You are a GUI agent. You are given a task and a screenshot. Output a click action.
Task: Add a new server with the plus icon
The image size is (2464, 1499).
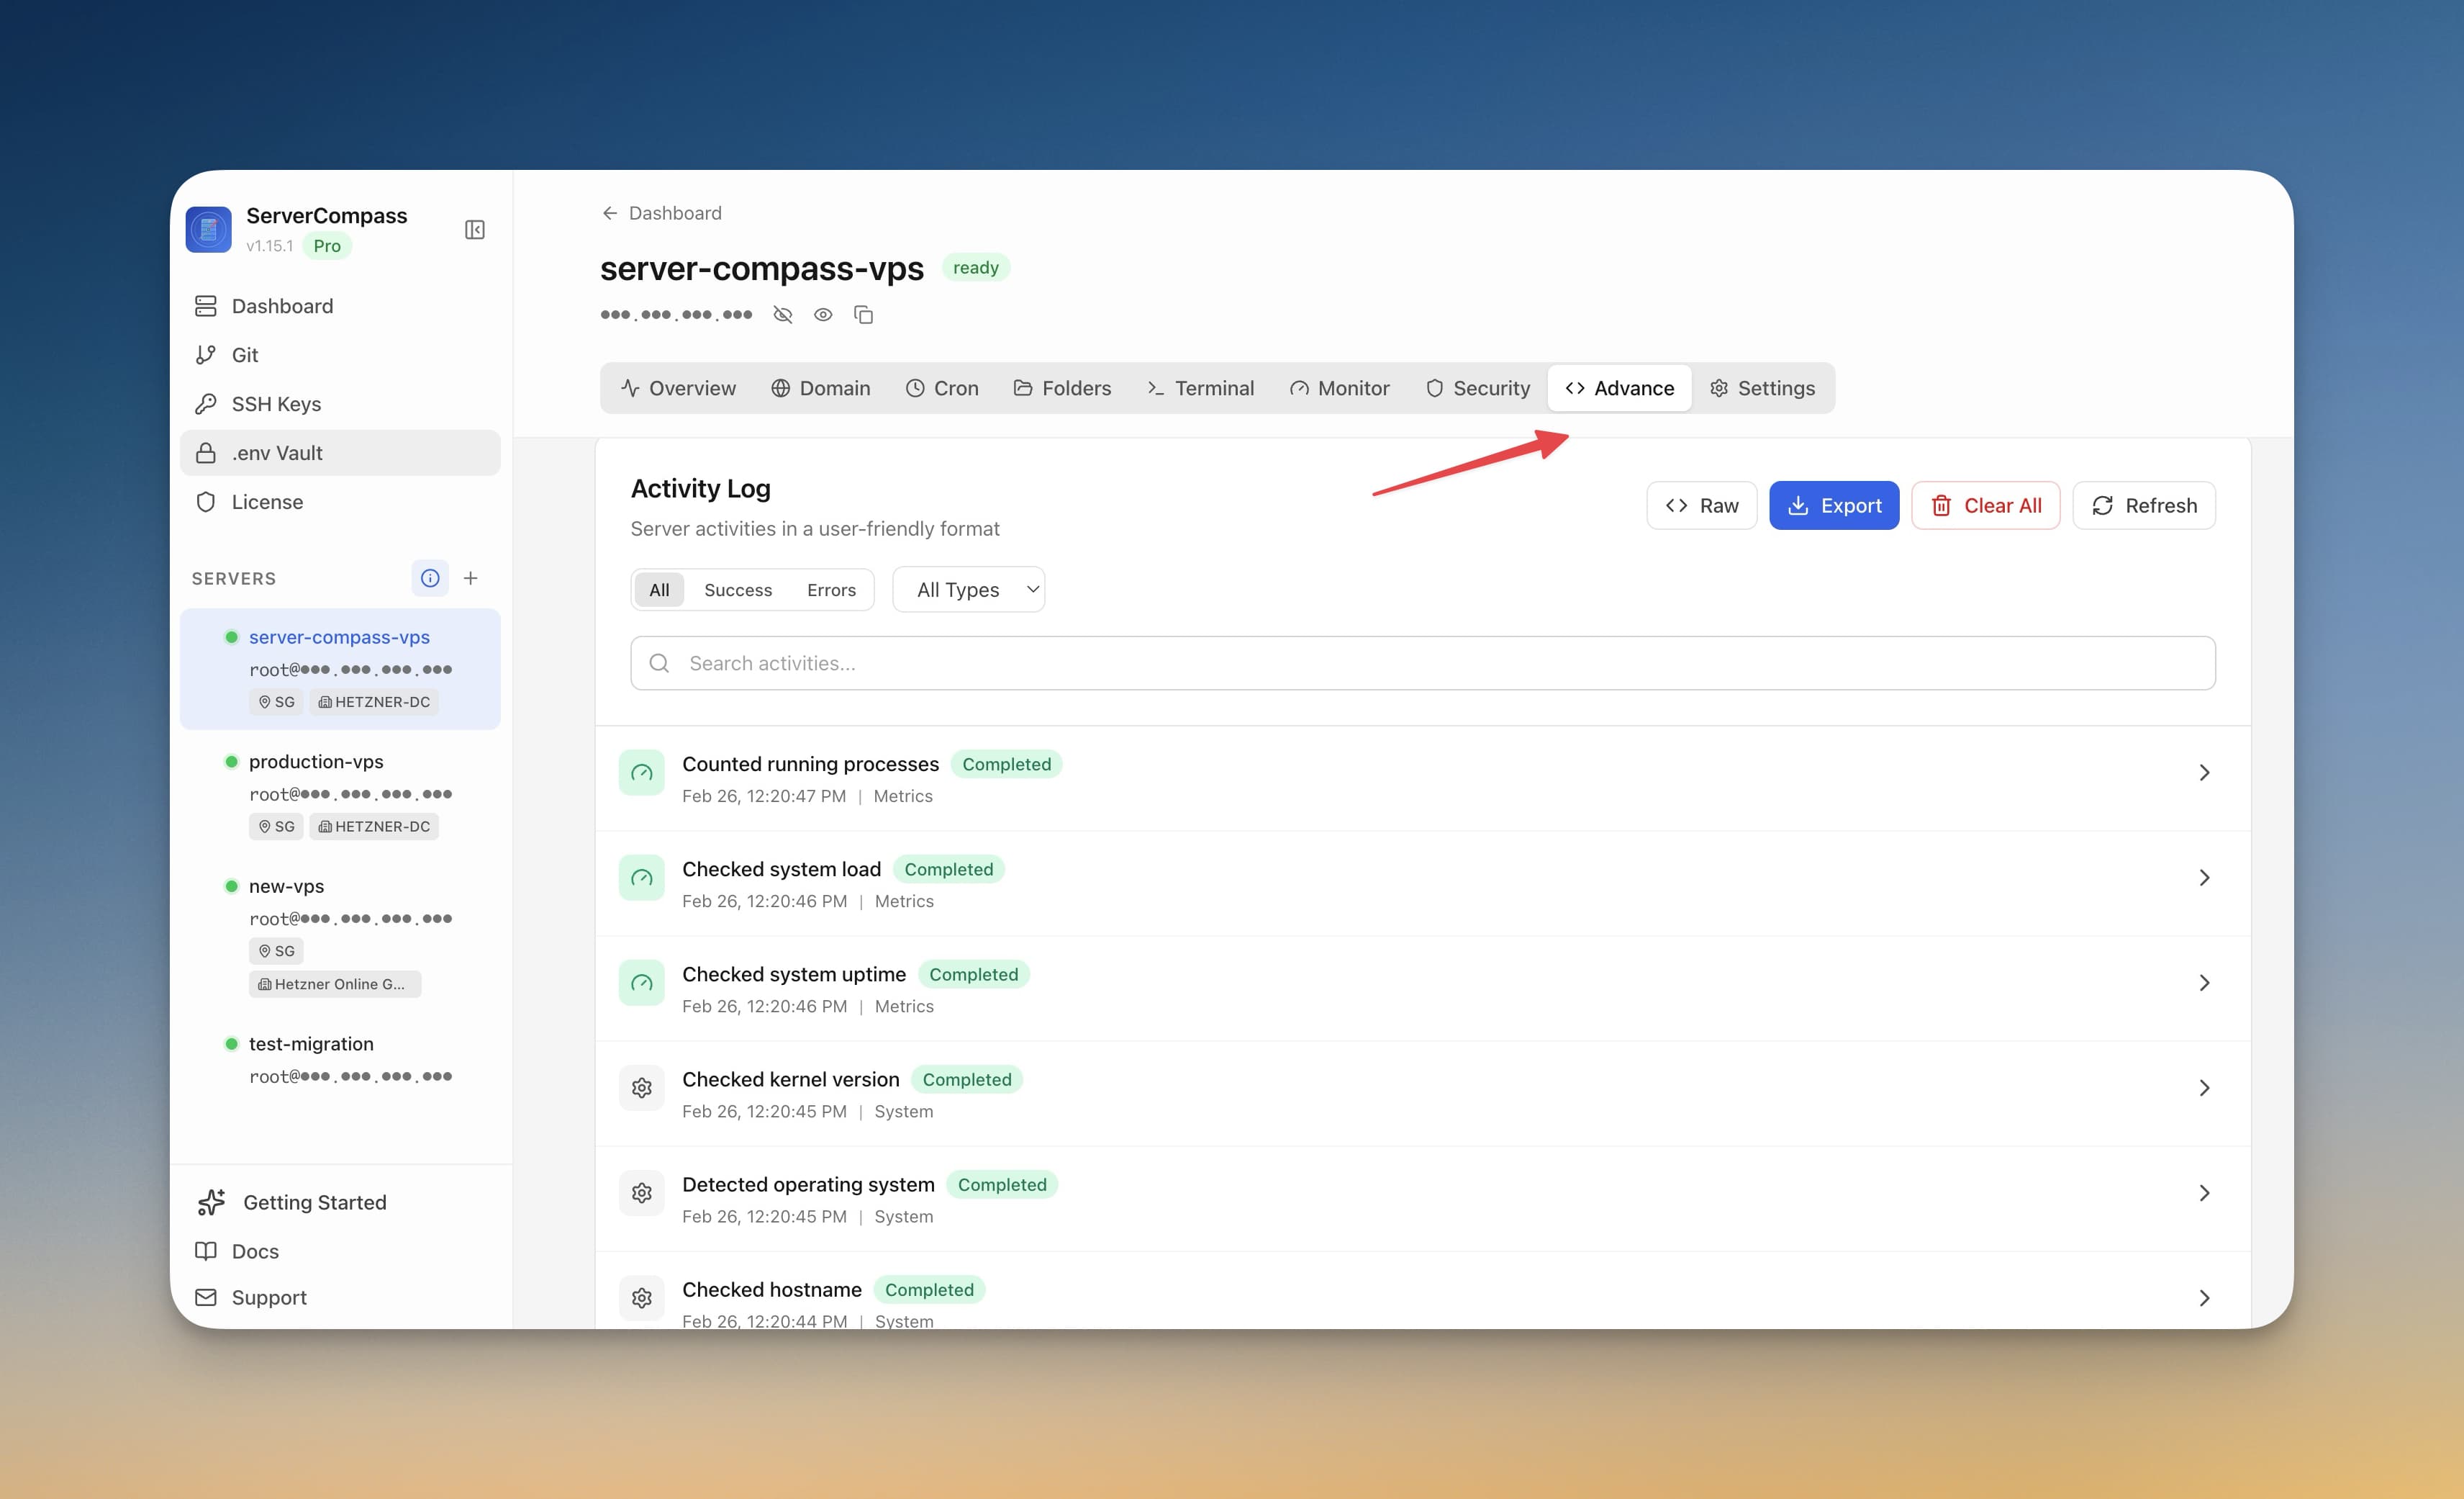tap(471, 577)
